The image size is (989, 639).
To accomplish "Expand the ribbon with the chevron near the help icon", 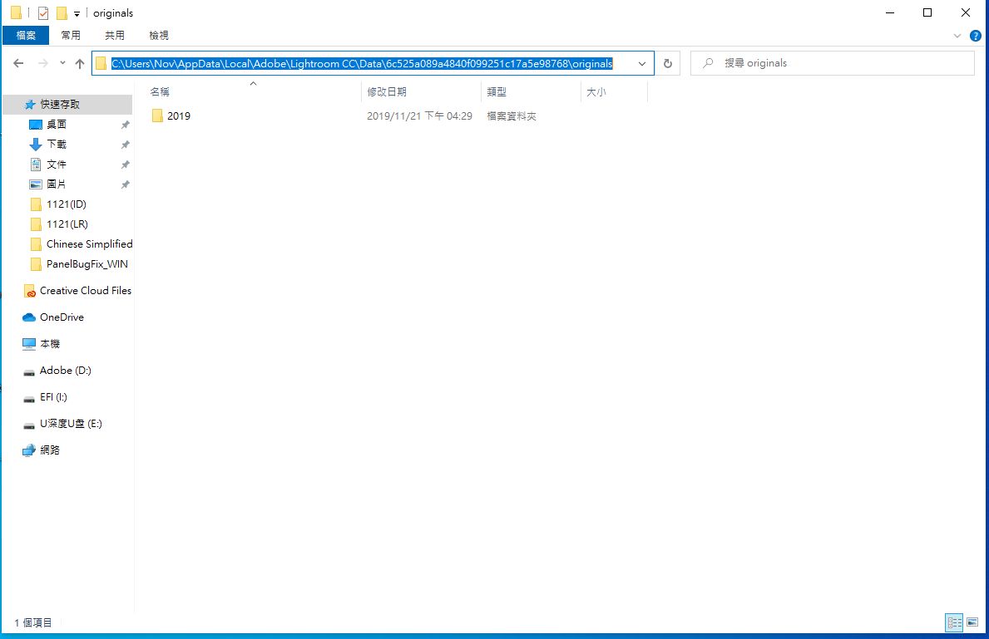I will pyautogui.click(x=957, y=35).
